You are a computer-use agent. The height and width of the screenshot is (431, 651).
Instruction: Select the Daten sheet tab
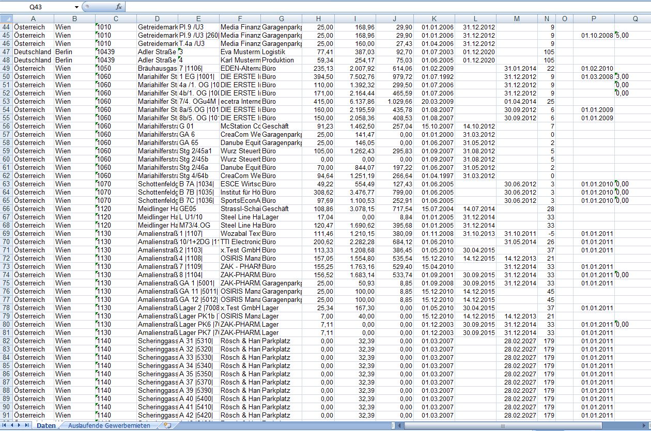tap(46, 426)
